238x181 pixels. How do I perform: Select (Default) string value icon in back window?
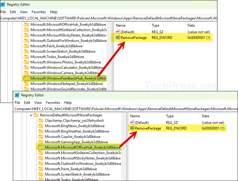(x=118, y=32)
